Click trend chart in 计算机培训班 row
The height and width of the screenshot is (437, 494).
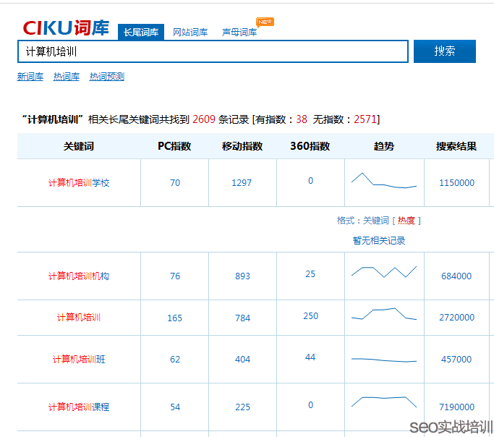coord(384,360)
